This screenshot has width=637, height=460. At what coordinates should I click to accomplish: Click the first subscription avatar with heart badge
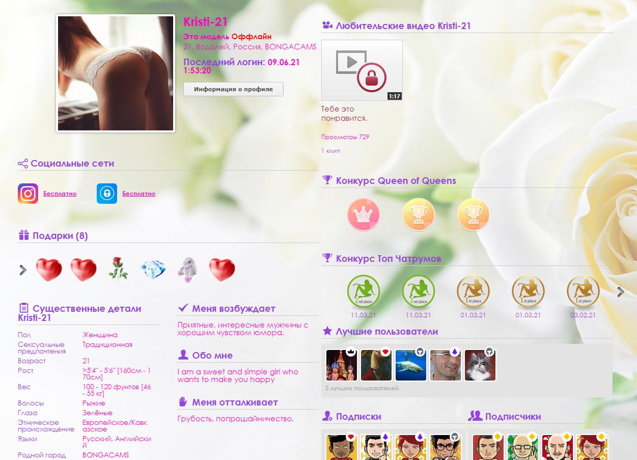(x=341, y=447)
